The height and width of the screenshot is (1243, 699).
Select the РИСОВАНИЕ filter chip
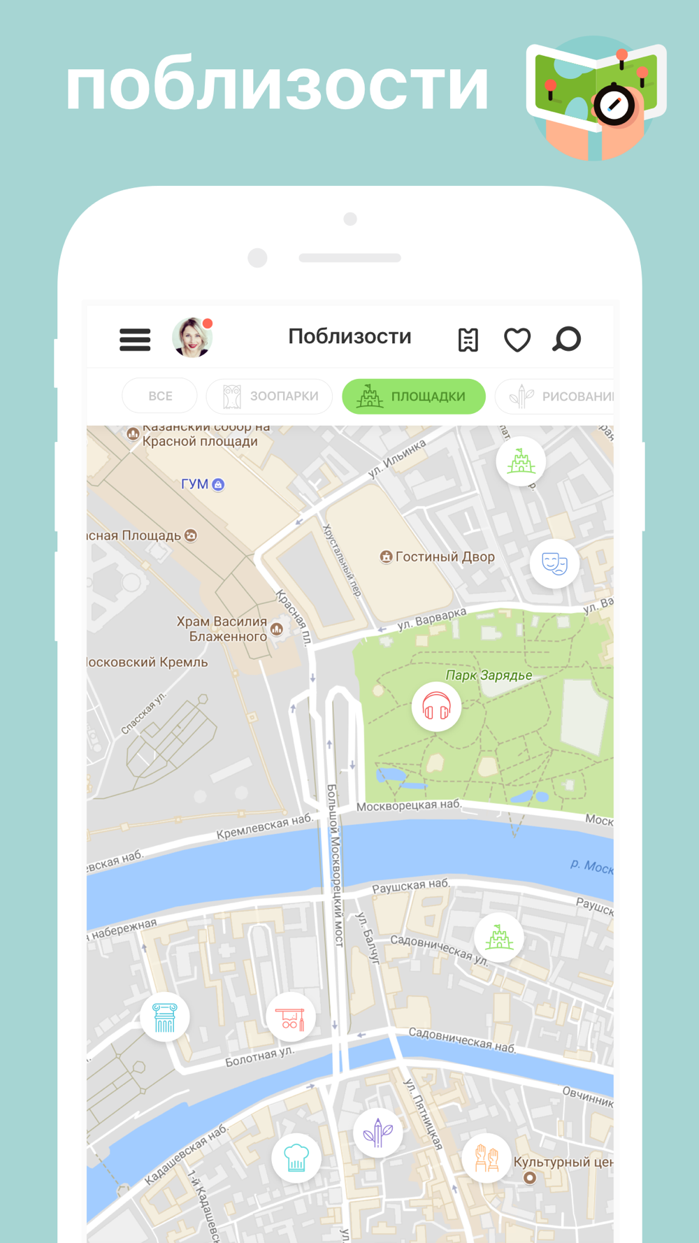554,396
